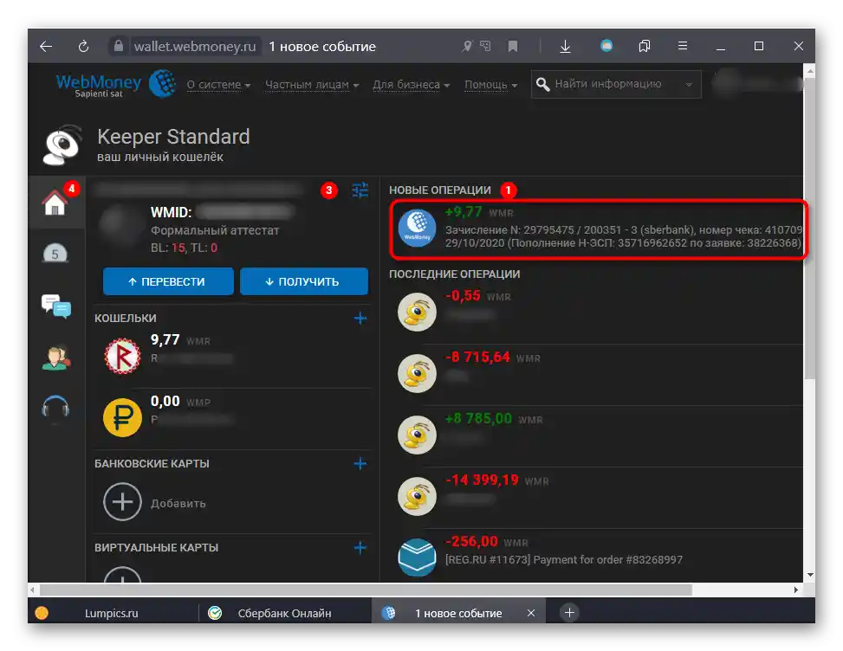Open the -8 715,64 WMR operation icon
This screenshot has height=651, width=843.
[417, 373]
